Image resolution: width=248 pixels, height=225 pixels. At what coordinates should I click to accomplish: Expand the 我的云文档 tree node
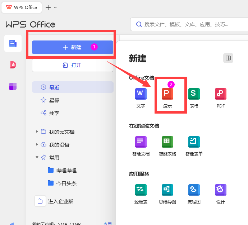tap(37, 131)
